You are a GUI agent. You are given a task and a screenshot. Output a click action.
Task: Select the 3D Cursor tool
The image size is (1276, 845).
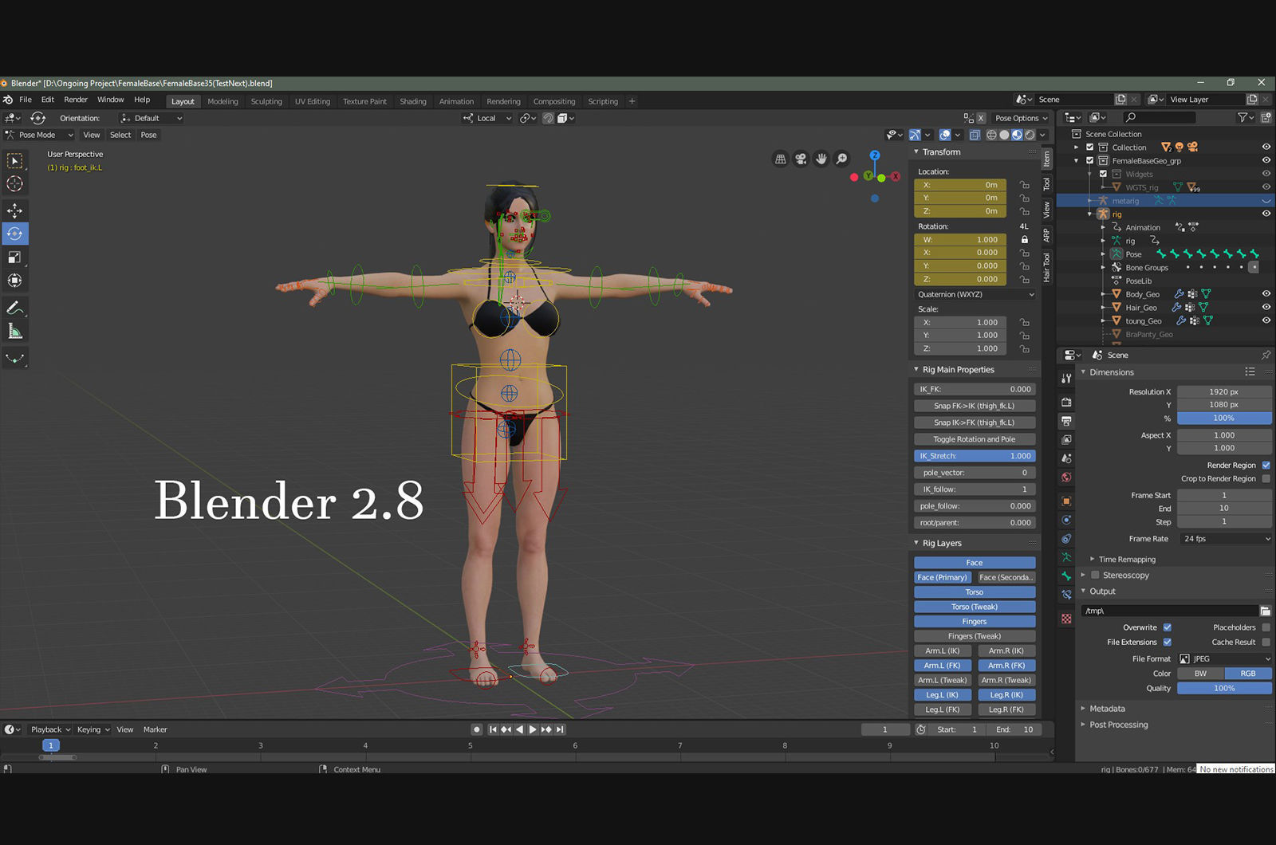click(x=15, y=184)
